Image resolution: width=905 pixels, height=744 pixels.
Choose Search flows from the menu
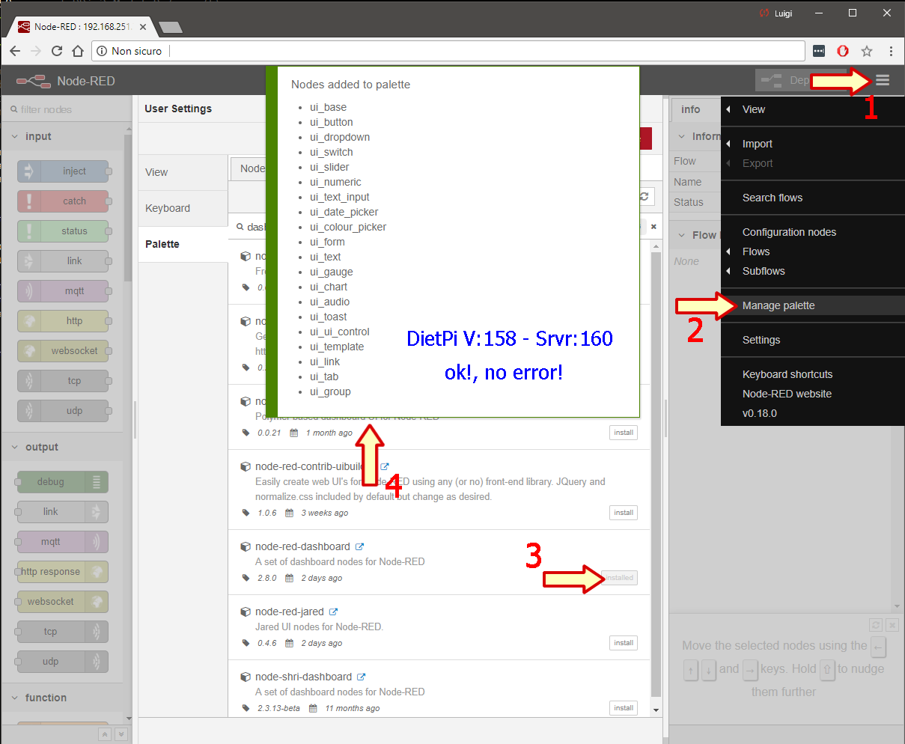tap(813, 198)
